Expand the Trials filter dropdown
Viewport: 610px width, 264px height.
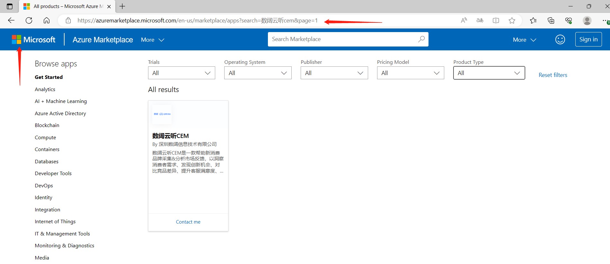[x=181, y=73]
